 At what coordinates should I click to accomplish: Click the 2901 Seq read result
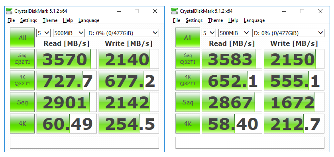pyautogui.click(x=67, y=102)
